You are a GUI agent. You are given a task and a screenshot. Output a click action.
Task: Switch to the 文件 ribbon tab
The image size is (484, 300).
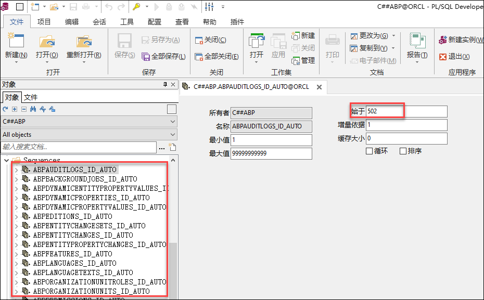click(x=17, y=22)
